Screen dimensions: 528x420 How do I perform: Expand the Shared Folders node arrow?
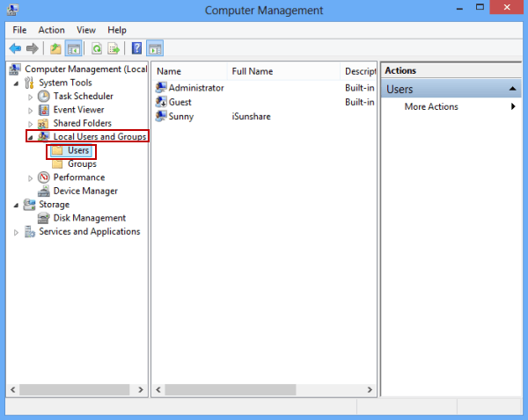pos(30,124)
